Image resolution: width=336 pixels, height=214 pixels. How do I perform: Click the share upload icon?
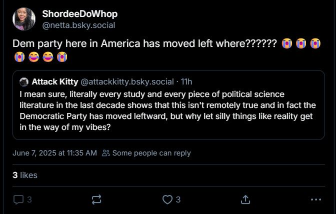245,199
